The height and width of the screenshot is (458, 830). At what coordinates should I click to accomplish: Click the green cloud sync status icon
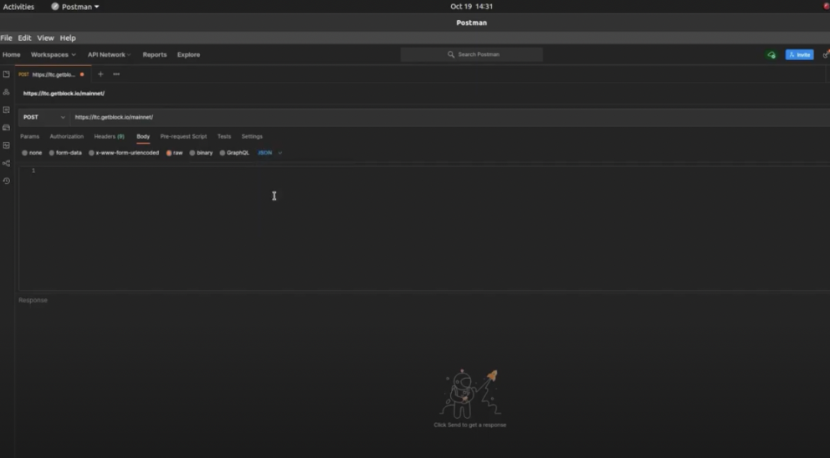pos(771,55)
